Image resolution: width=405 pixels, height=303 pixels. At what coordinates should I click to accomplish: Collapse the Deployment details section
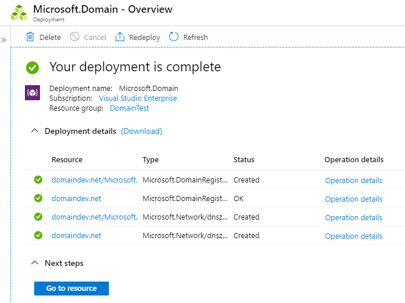click(34, 131)
